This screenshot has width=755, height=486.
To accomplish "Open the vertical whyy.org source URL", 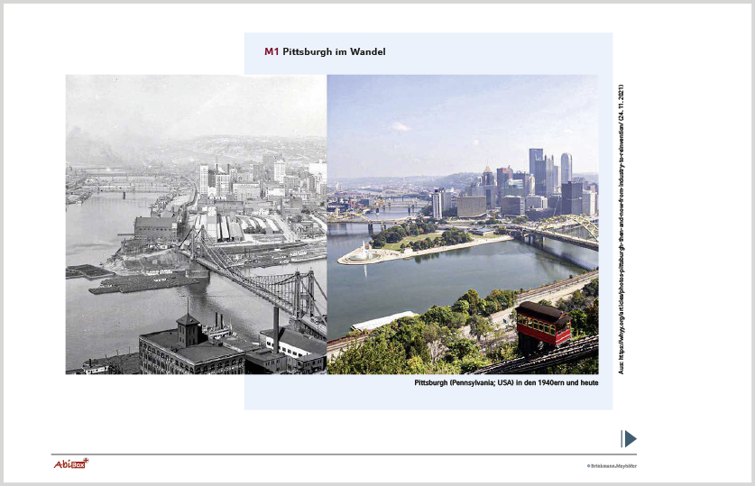I will click(621, 229).
